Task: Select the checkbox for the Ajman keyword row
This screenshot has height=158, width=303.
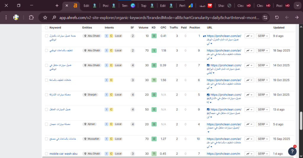Action: 46,124
